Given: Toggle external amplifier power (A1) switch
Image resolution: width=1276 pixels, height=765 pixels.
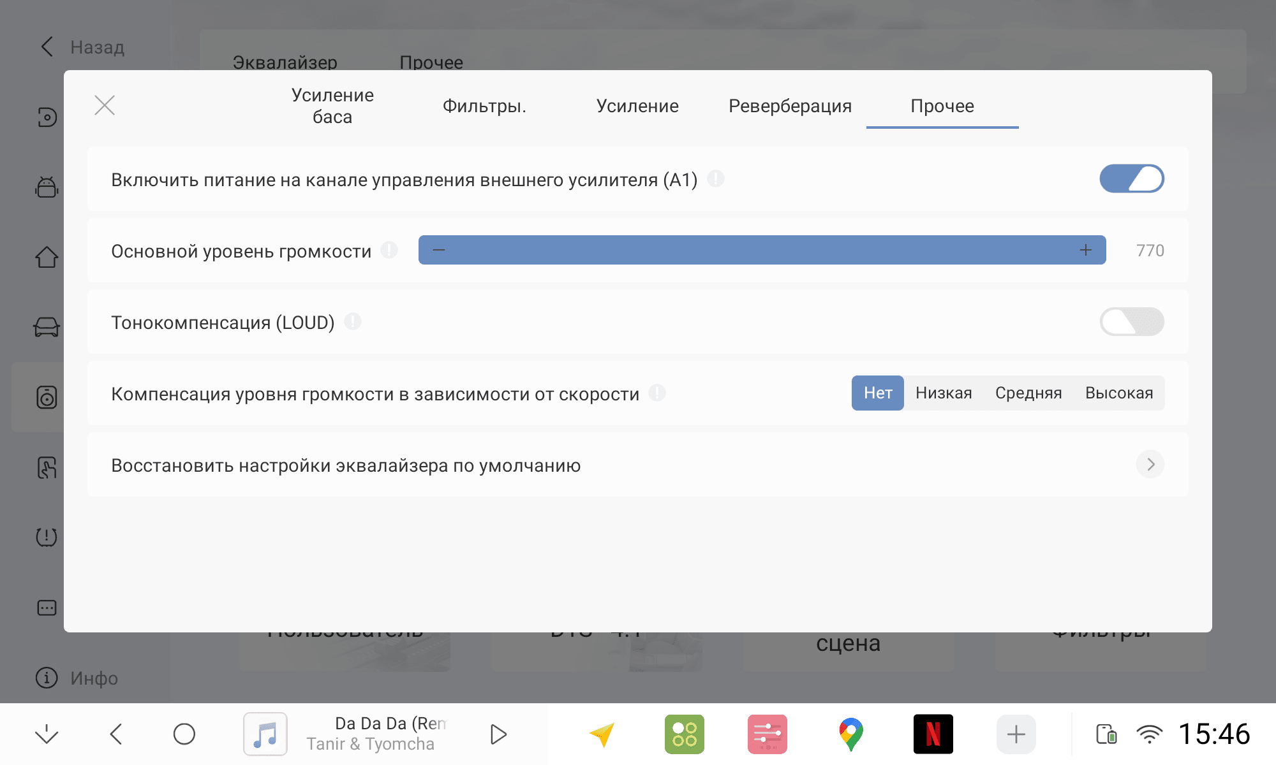Looking at the screenshot, I should pos(1132,178).
